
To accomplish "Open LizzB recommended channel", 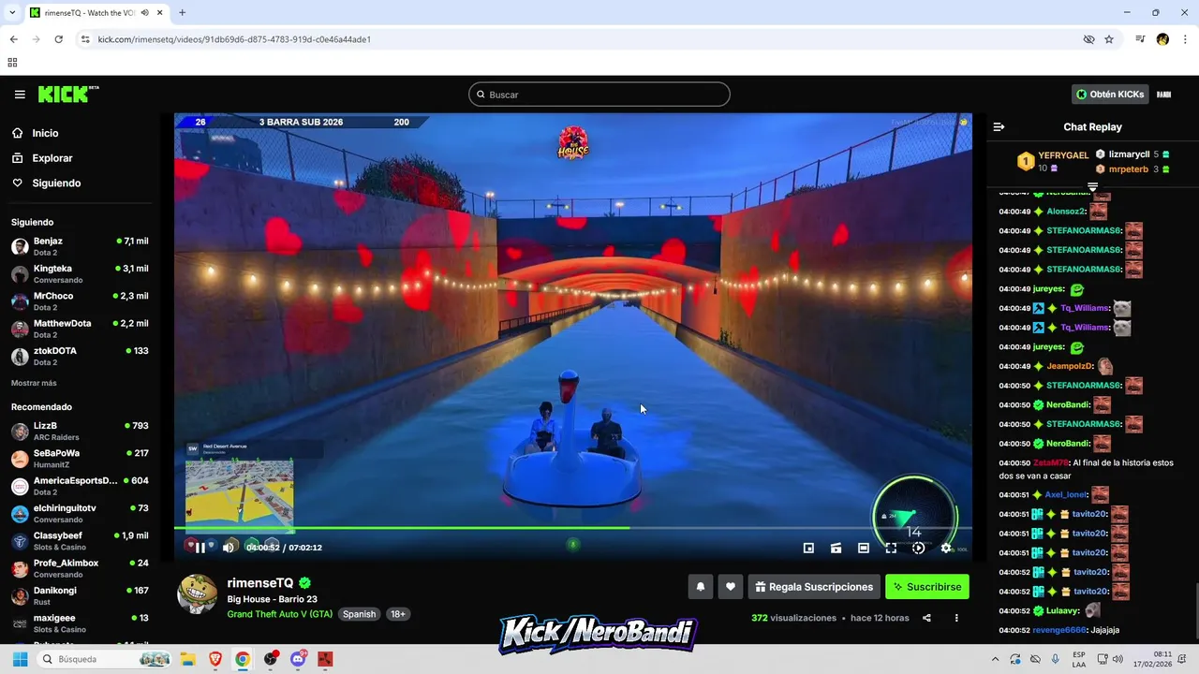I will pos(80,432).
